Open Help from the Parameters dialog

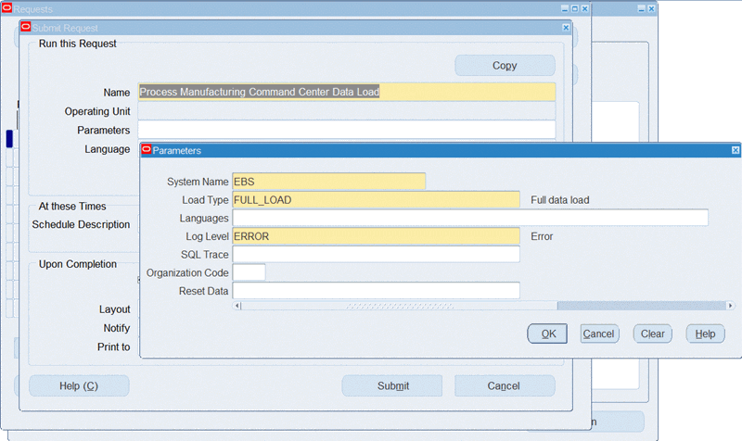[x=705, y=334]
